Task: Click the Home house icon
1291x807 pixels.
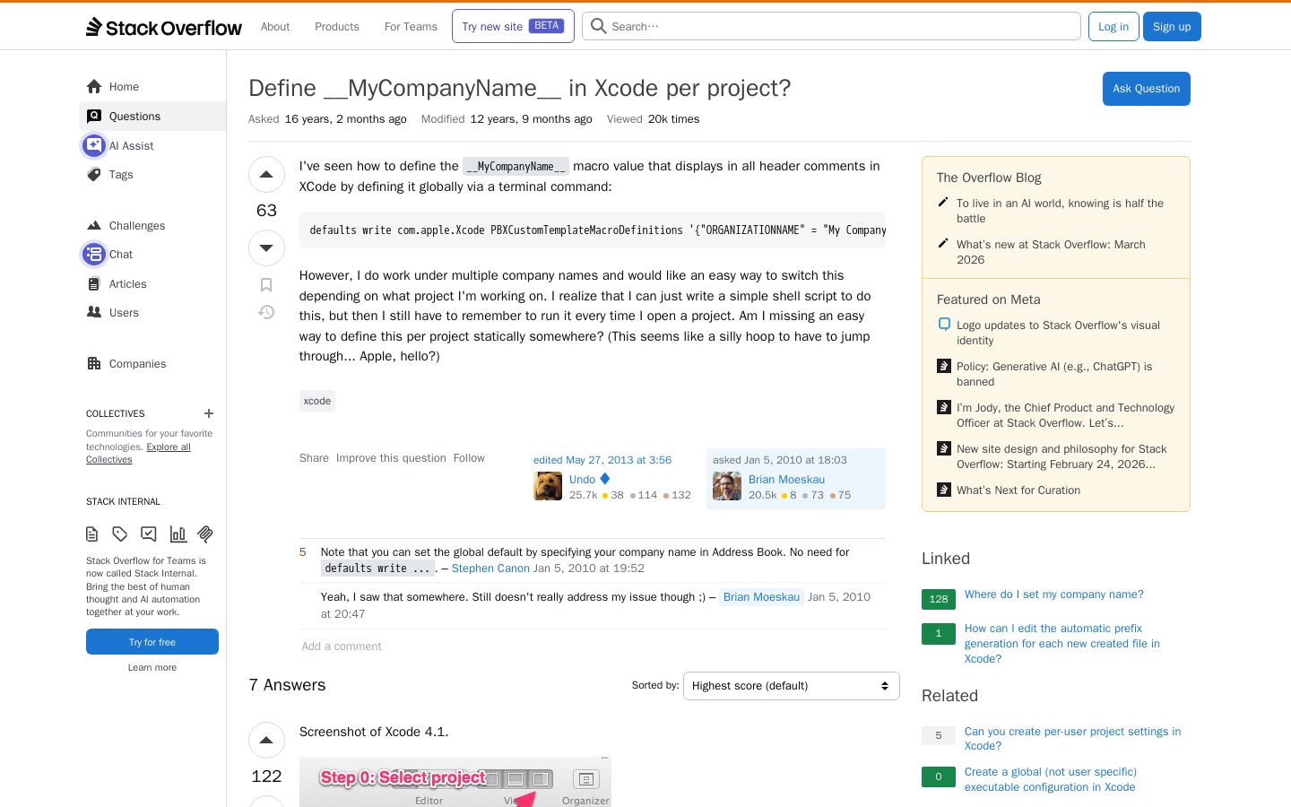Action: tap(94, 87)
